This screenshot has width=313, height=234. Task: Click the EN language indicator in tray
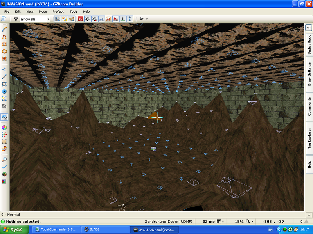[270, 230]
